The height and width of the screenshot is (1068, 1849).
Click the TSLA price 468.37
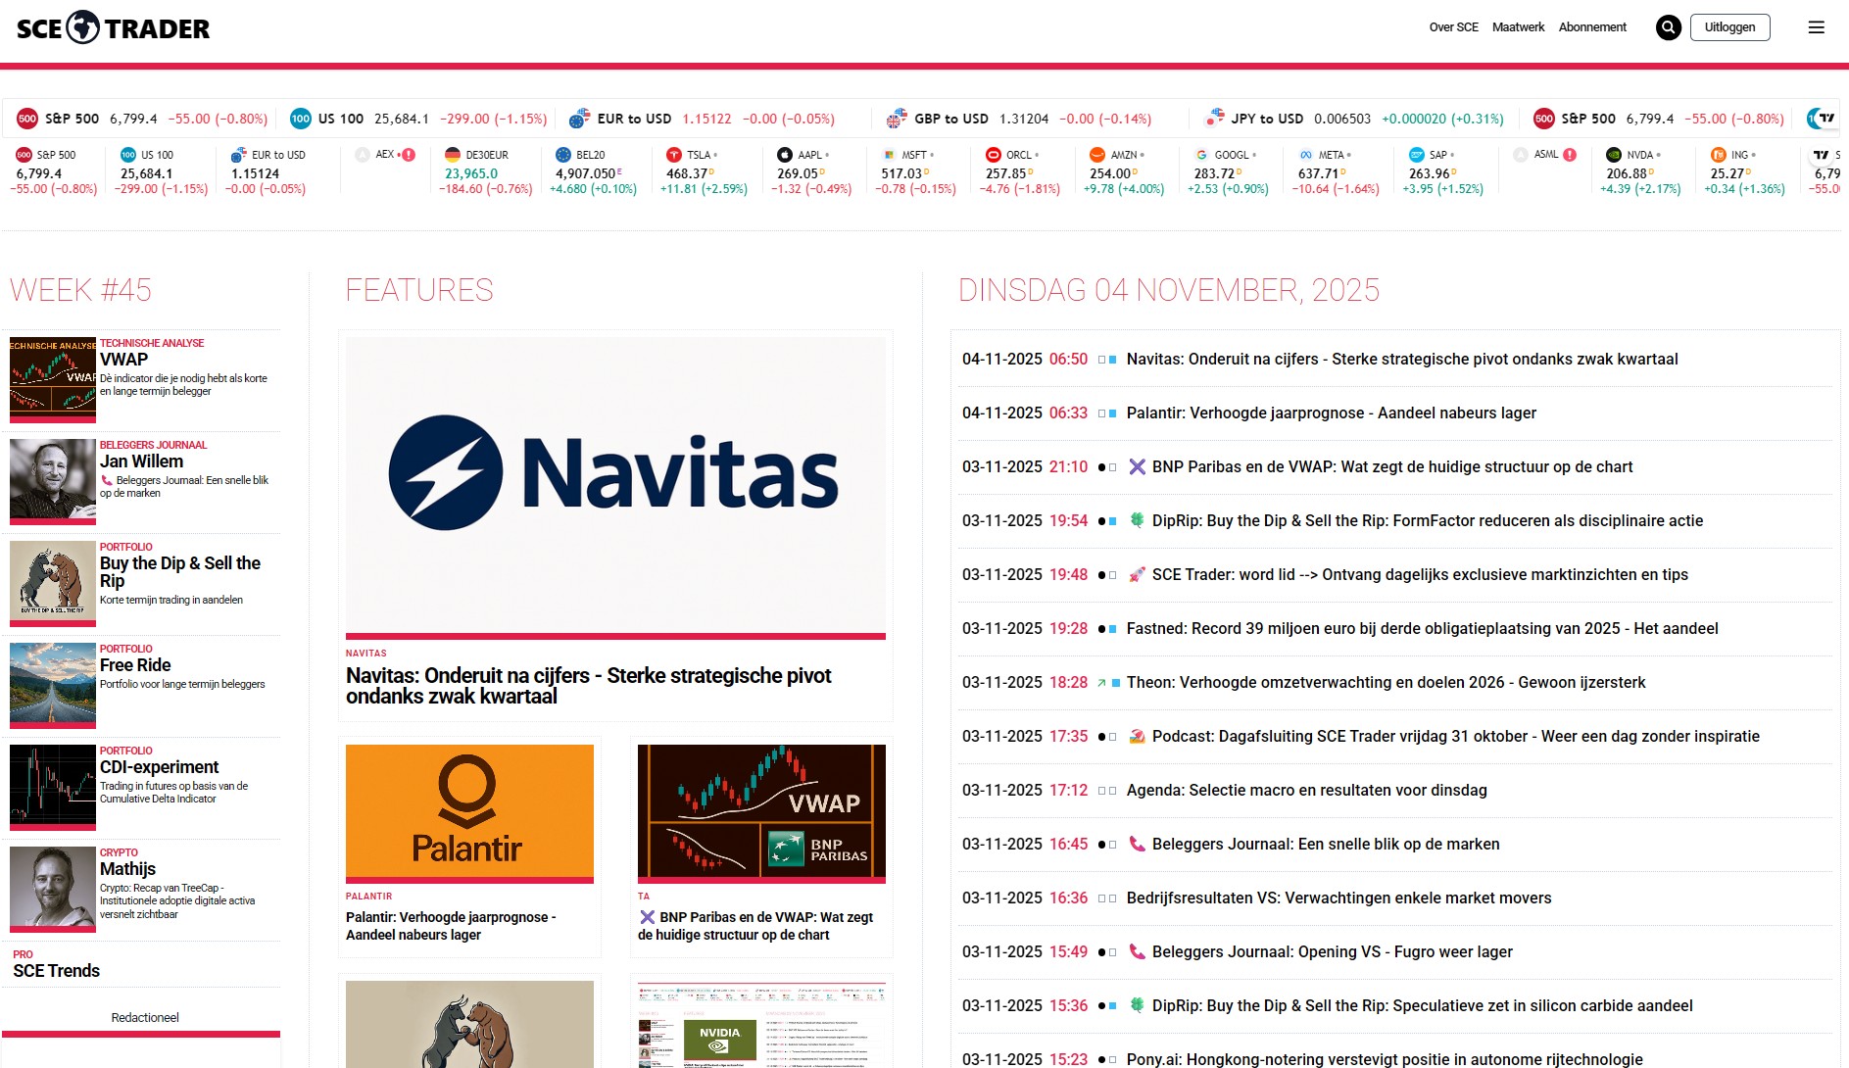[687, 173]
